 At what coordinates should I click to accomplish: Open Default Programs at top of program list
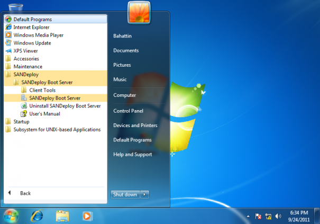56,19
